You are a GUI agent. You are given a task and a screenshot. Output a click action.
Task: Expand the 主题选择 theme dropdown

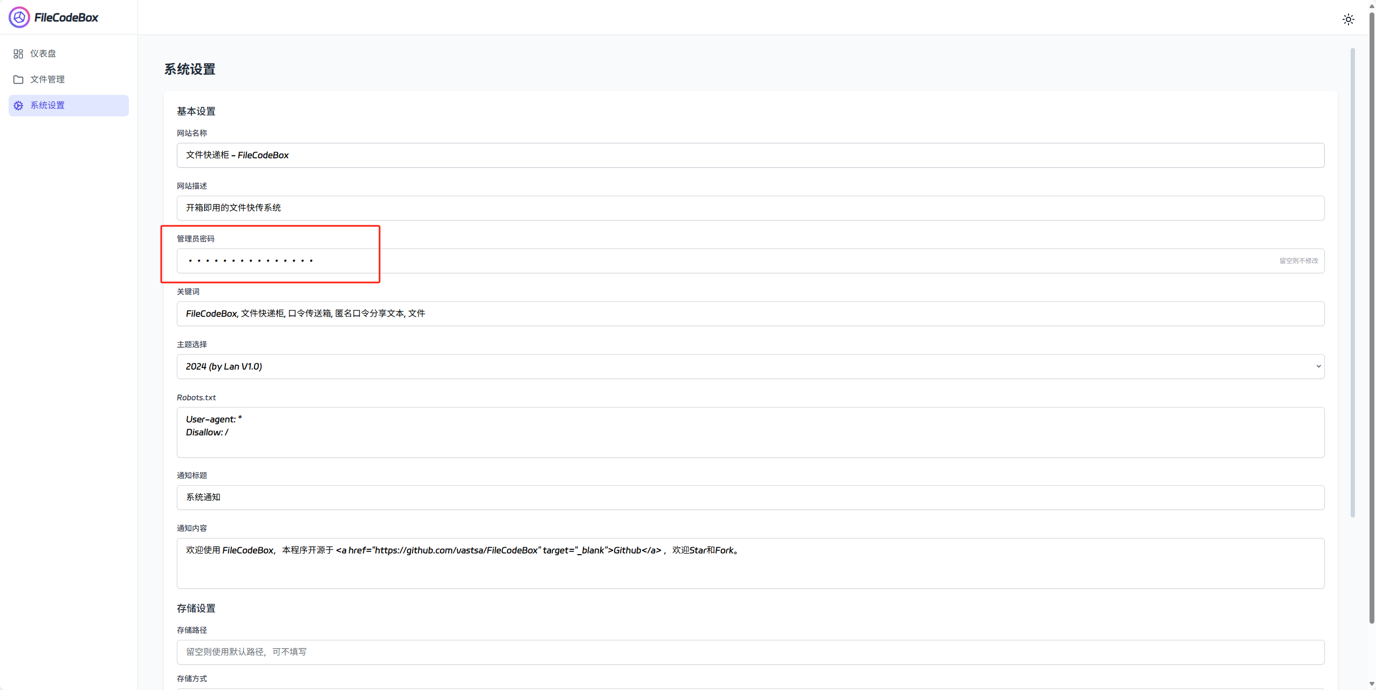point(749,367)
